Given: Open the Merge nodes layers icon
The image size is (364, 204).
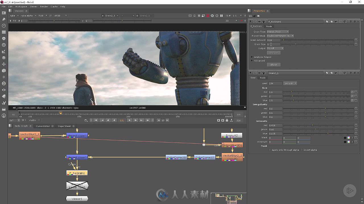Looking at the screenshot, I should [4, 58].
